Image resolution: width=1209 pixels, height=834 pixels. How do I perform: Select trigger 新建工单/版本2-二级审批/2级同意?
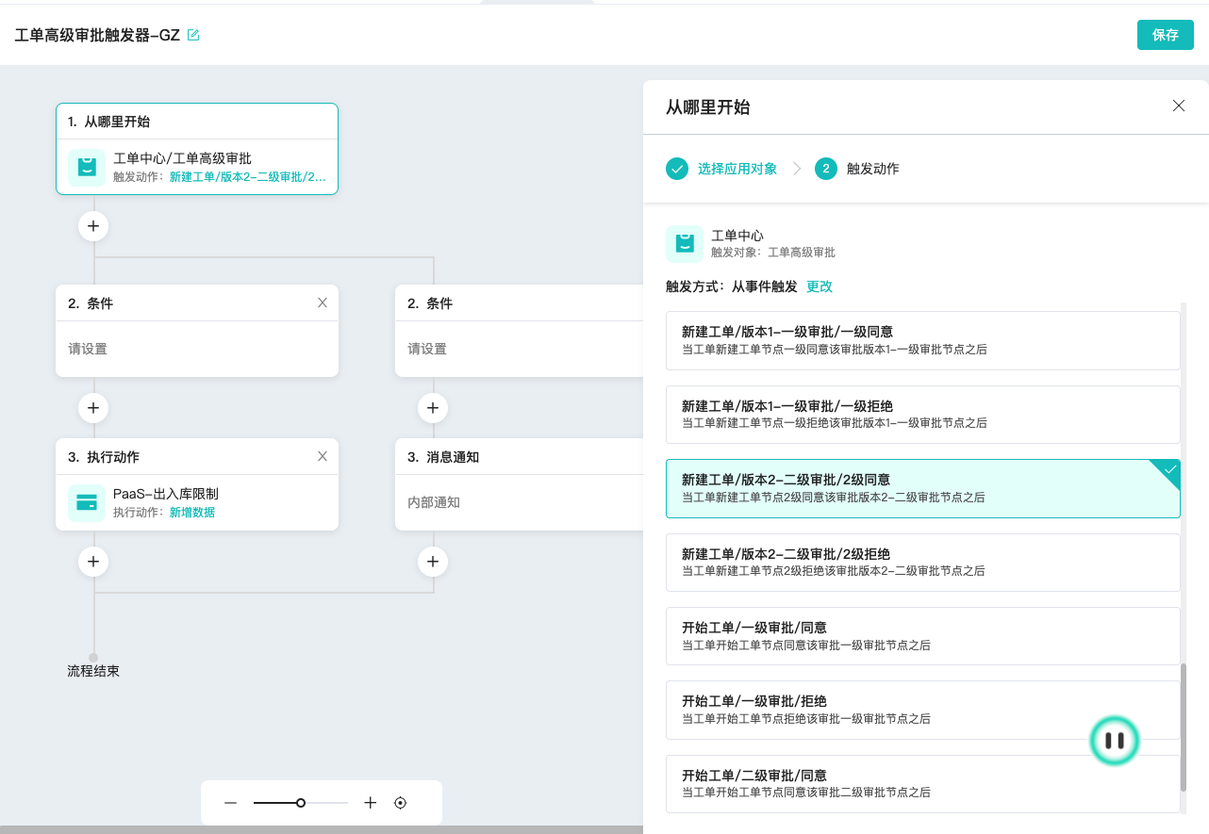coord(923,488)
